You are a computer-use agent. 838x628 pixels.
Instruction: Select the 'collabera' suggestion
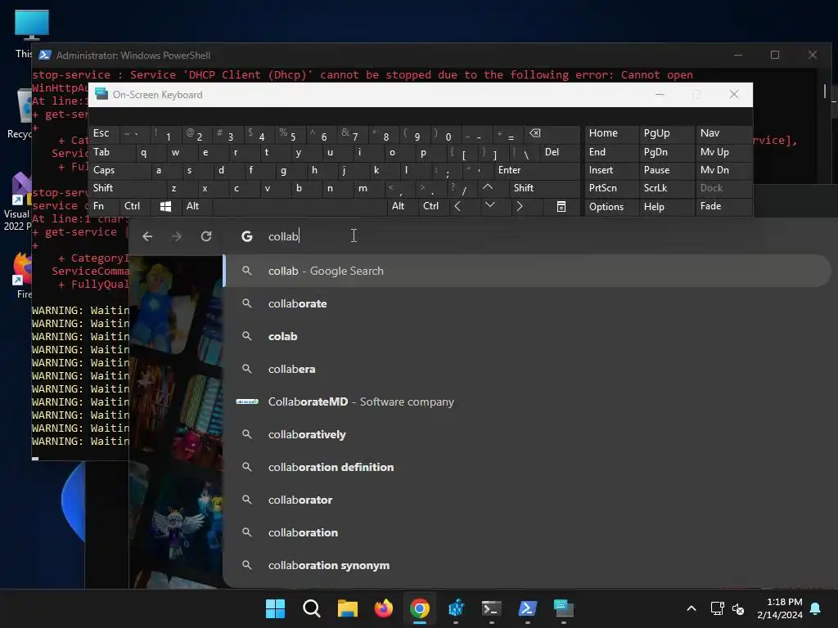click(x=528, y=369)
